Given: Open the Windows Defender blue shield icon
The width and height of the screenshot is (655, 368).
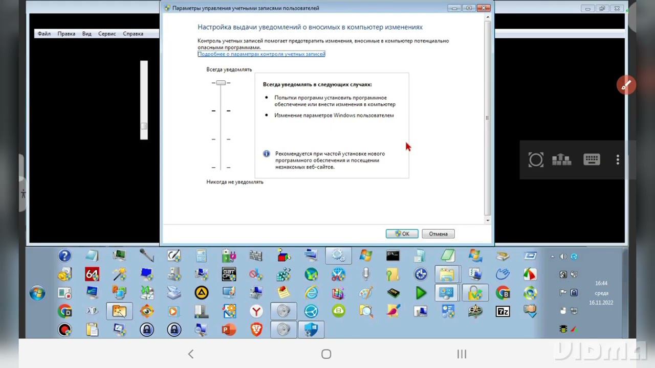Looking at the screenshot, I should (311, 330).
